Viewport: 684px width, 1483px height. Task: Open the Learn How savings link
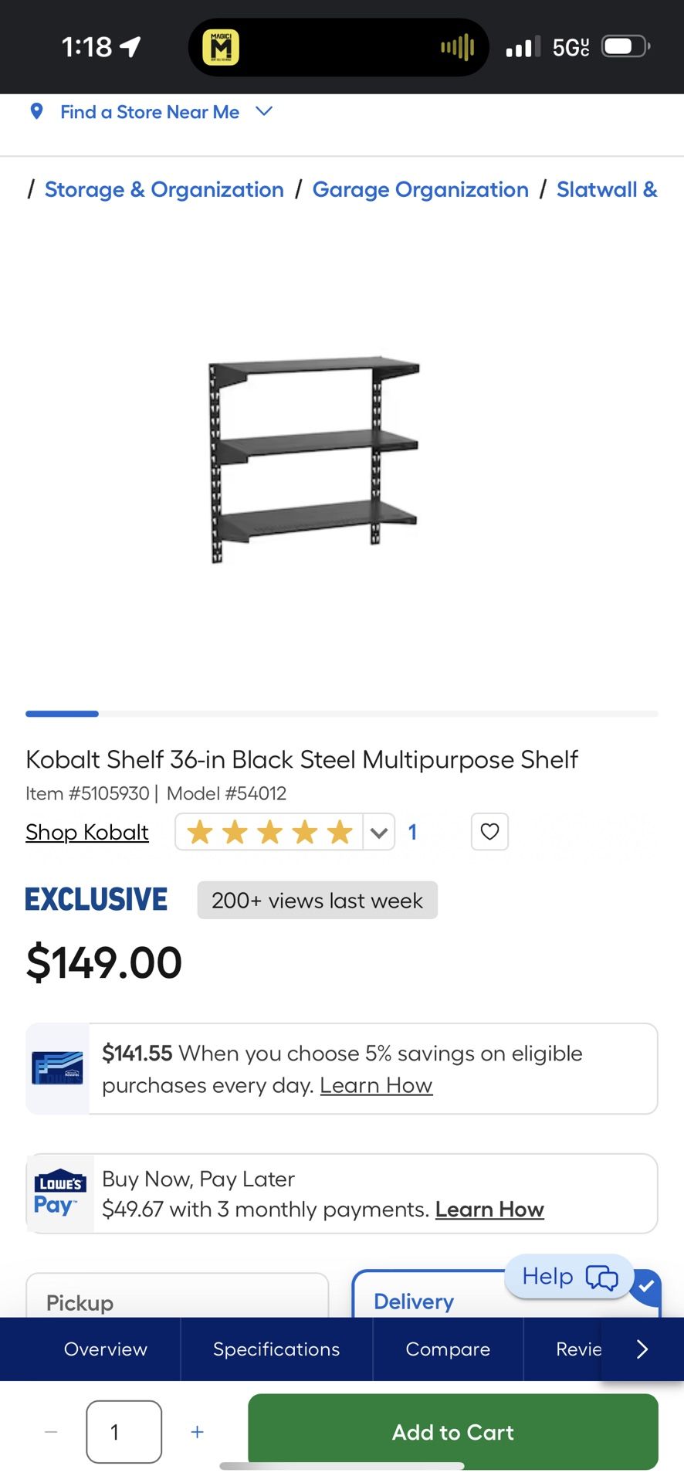point(376,1084)
